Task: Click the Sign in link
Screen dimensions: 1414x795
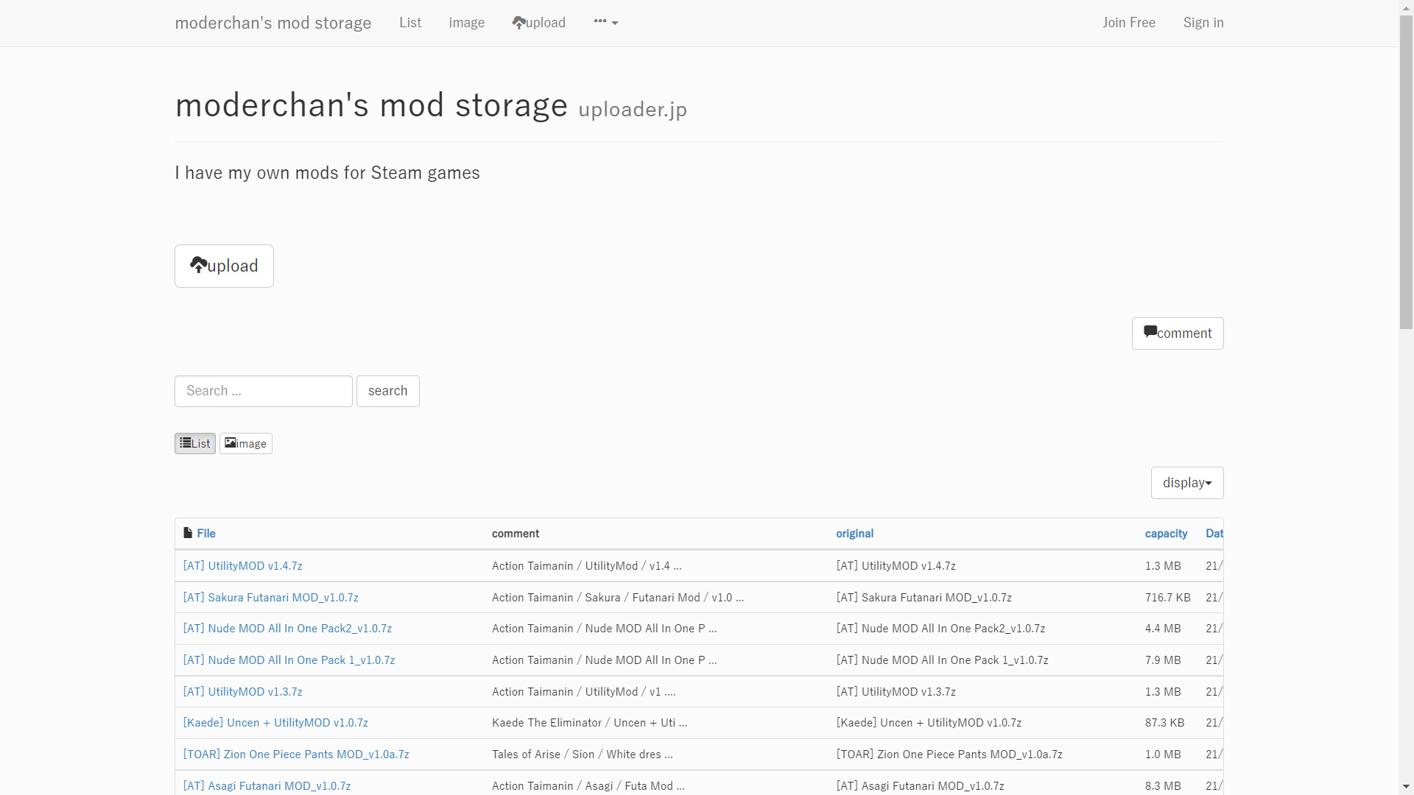Action: tap(1203, 23)
